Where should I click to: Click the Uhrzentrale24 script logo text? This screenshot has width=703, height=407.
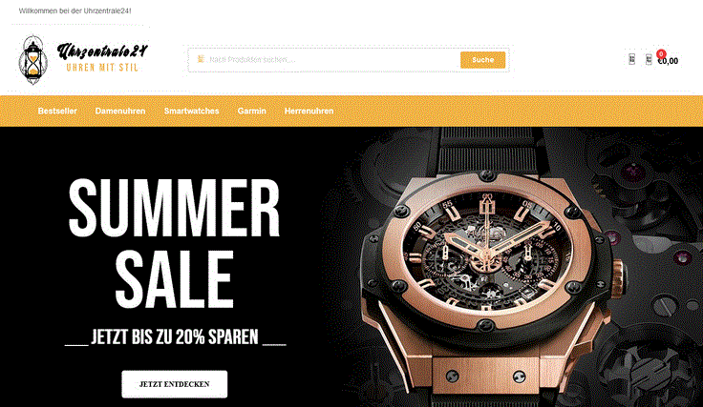coord(102,51)
